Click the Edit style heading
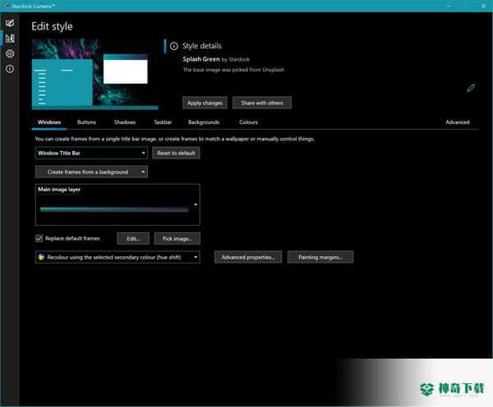Image resolution: width=493 pixels, height=407 pixels. pos(53,26)
